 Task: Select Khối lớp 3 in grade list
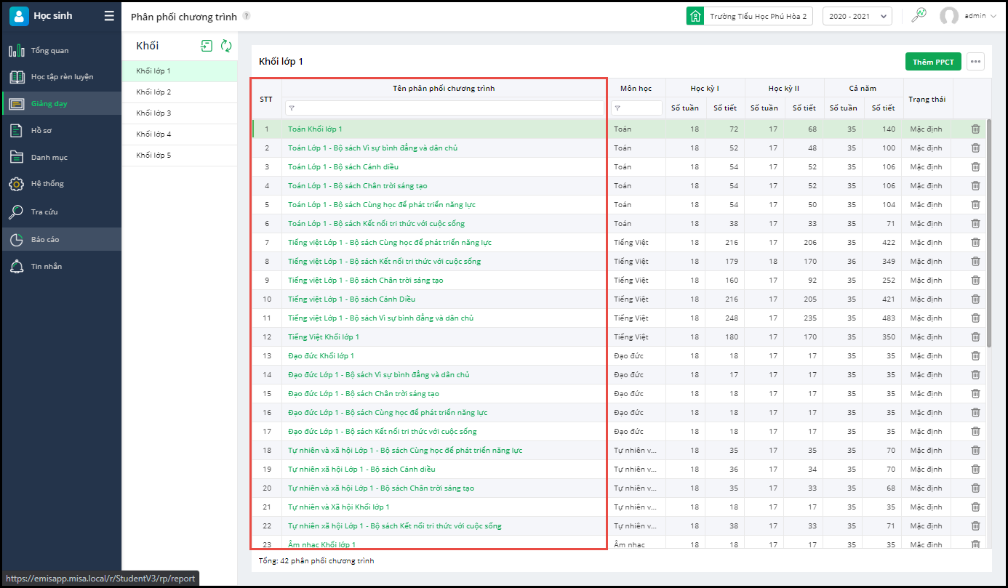pos(153,113)
